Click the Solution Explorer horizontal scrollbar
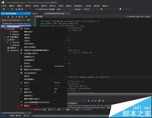The width and height of the screenshot is (152, 118). [16, 113]
